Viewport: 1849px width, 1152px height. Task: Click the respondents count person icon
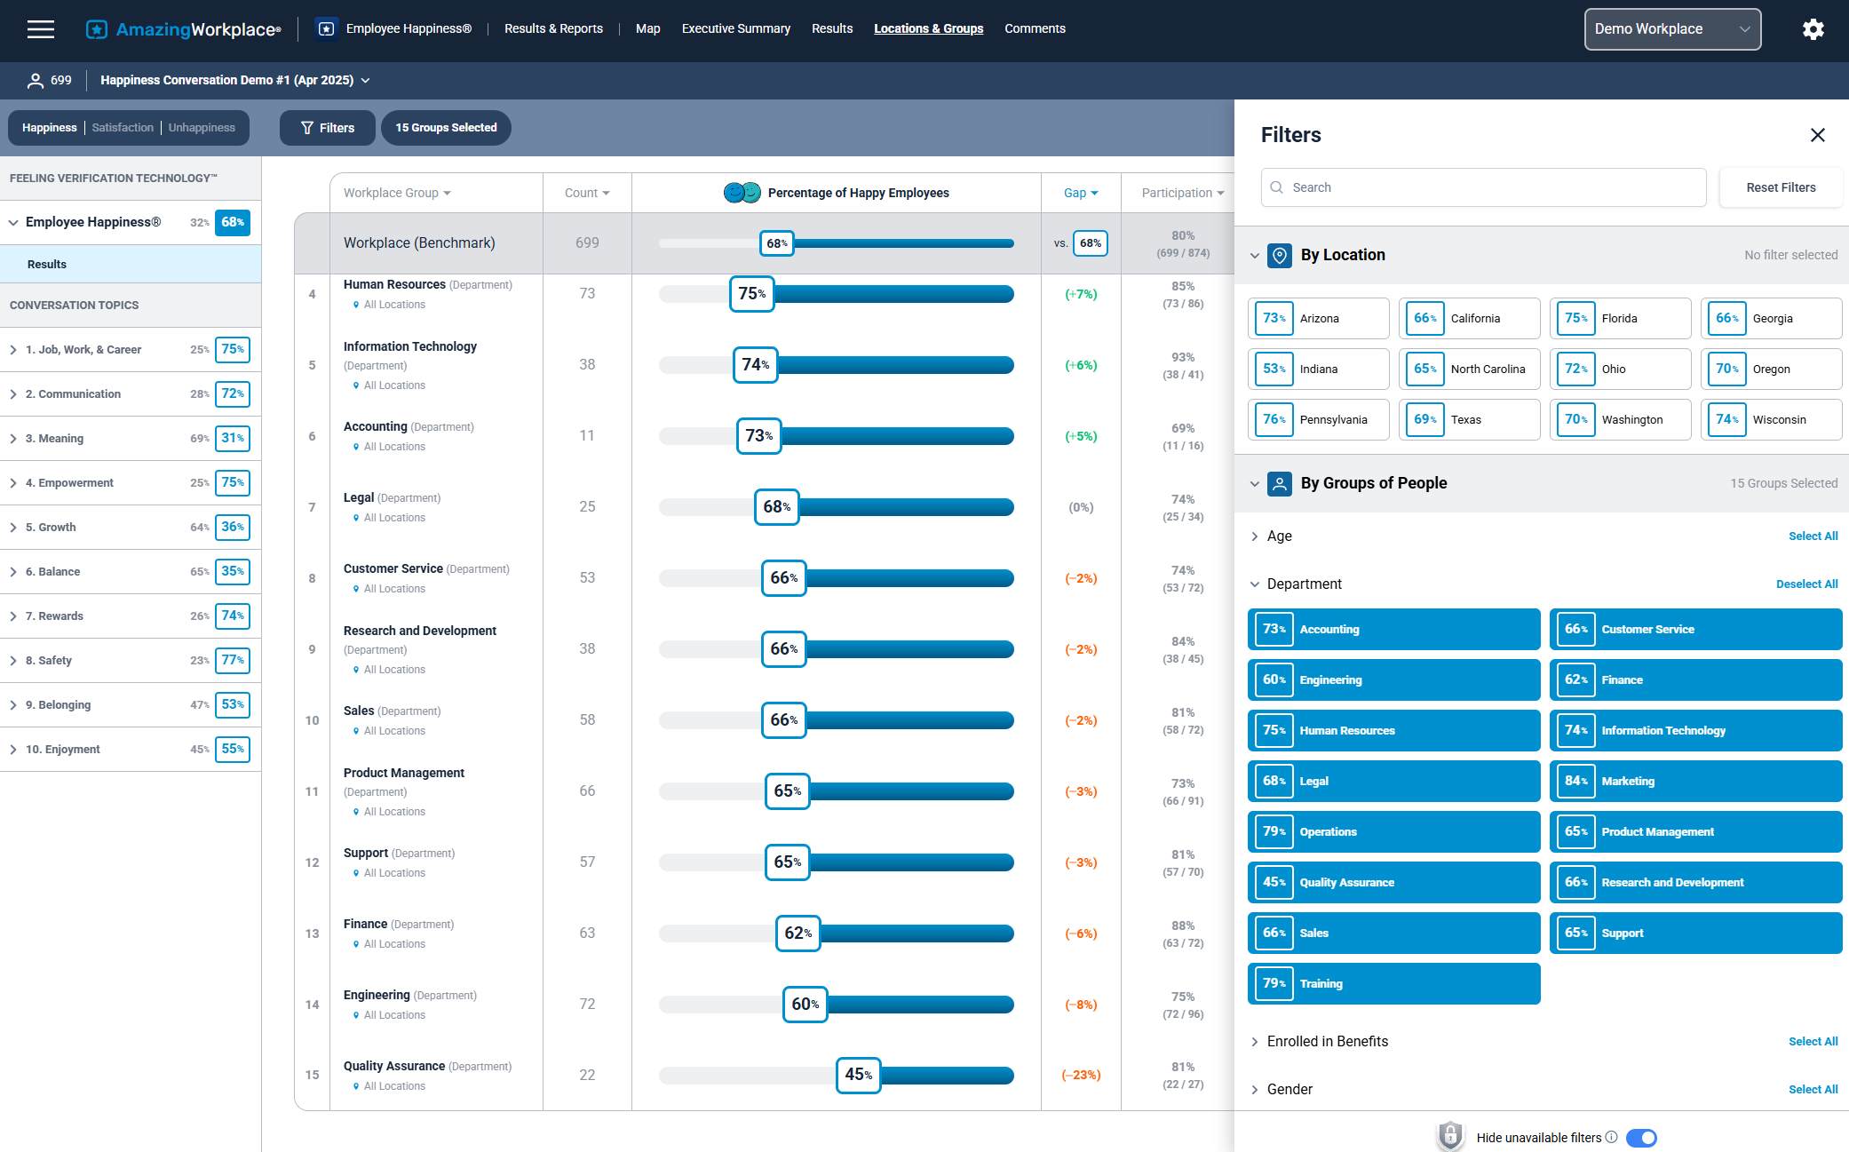36,81
